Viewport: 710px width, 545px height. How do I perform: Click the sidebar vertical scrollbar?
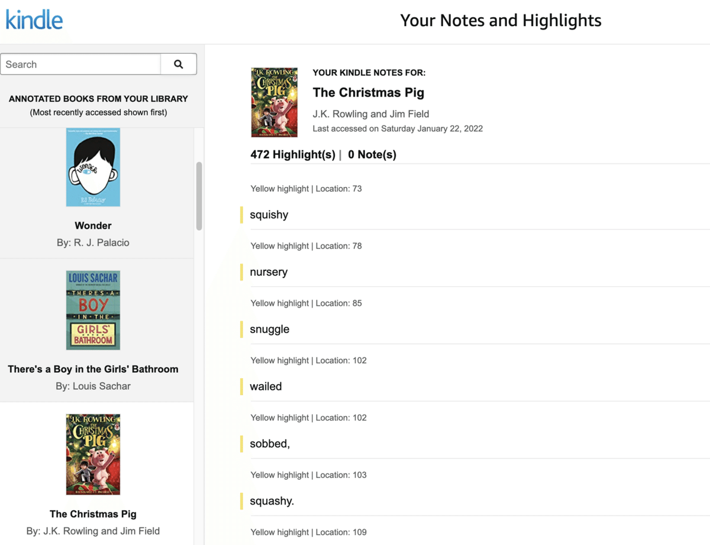(x=199, y=196)
